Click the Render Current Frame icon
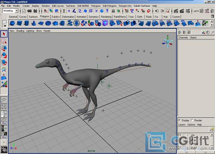This screenshot has height=154, width=215. tap(176, 11)
